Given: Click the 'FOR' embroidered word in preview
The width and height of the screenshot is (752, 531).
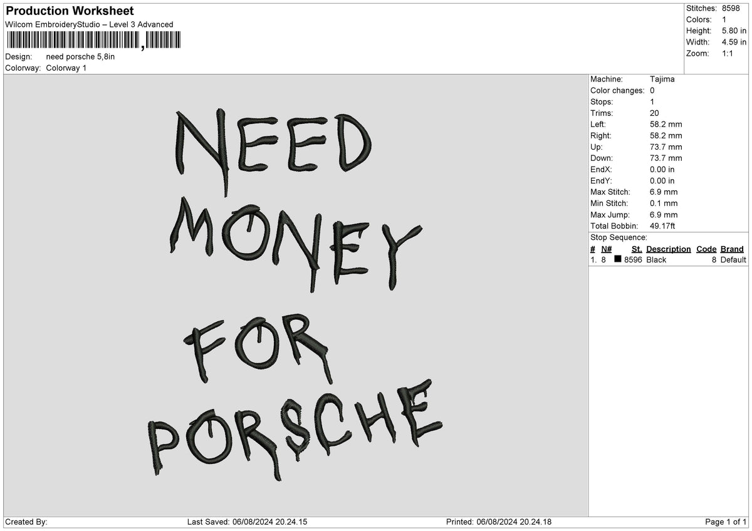Looking at the screenshot, I should [x=258, y=348].
